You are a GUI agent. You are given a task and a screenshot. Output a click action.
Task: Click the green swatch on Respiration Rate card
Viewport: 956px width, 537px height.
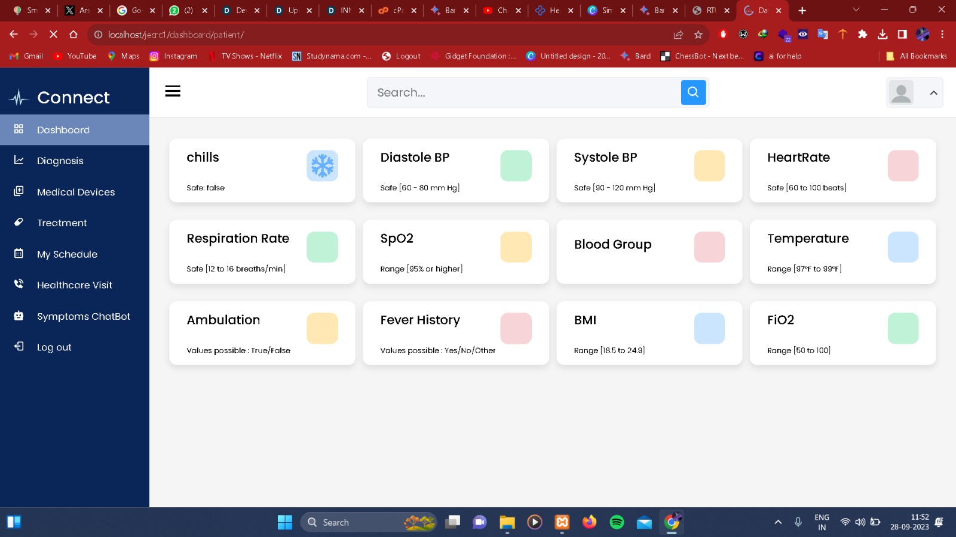point(322,247)
